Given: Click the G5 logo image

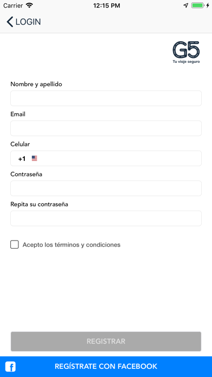Looking at the screenshot, I should (x=186, y=53).
